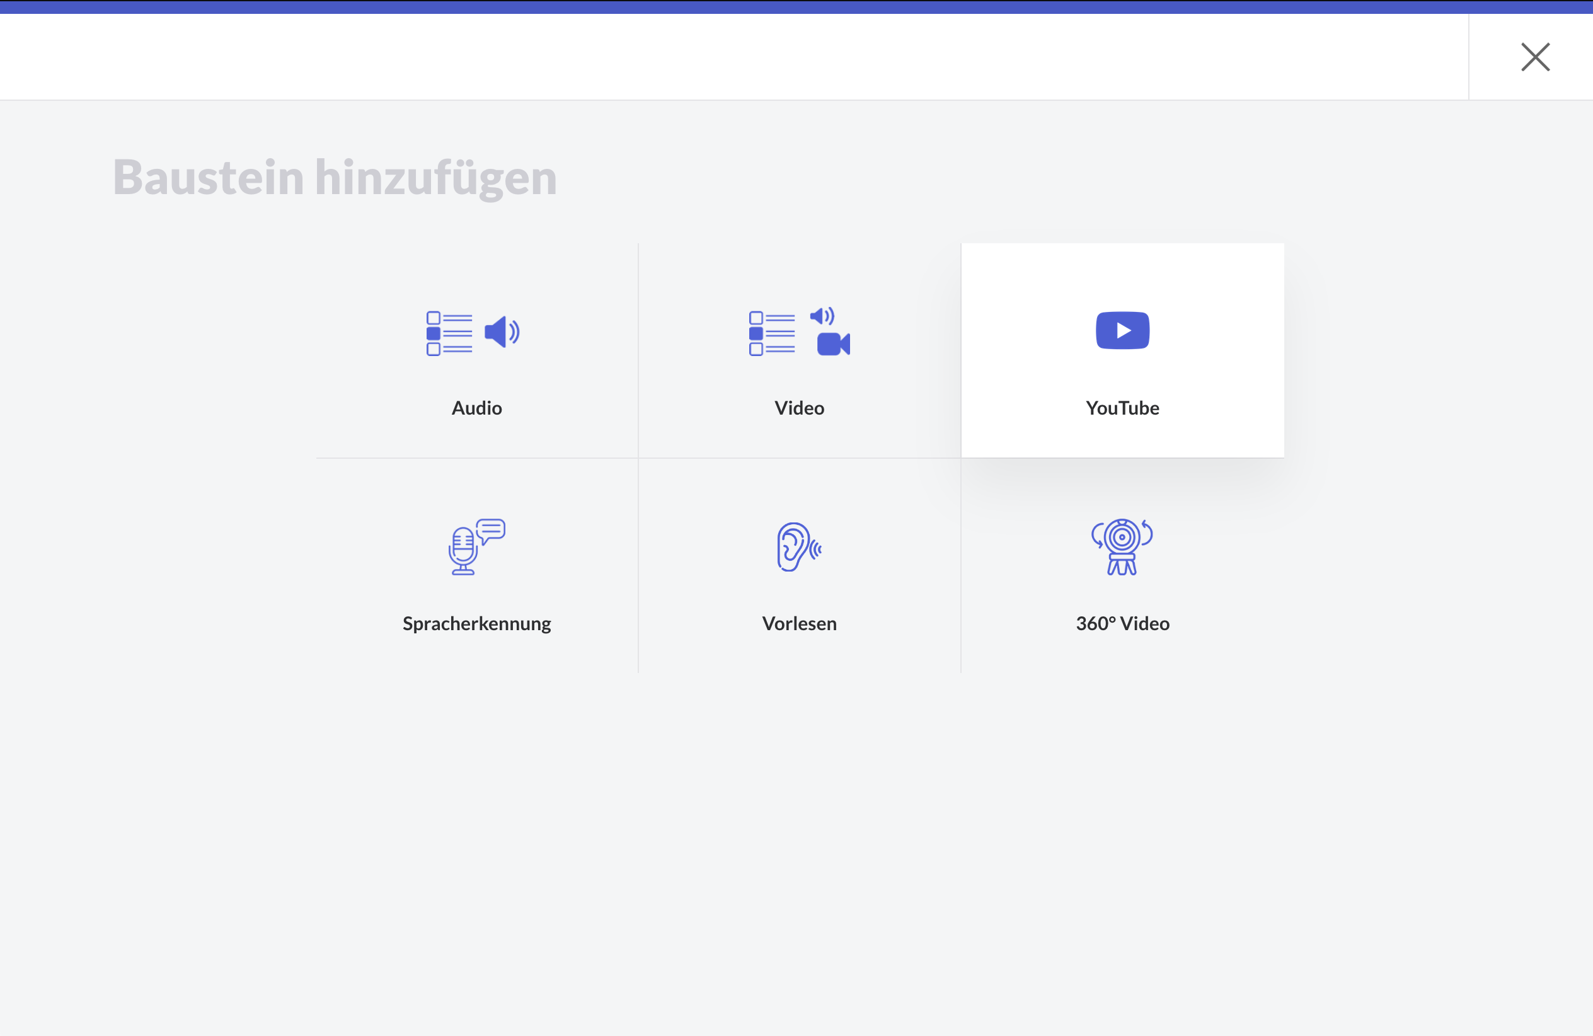1593x1036 pixels.
Task: Select the Vorlesen label
Action: pos(799,624)
